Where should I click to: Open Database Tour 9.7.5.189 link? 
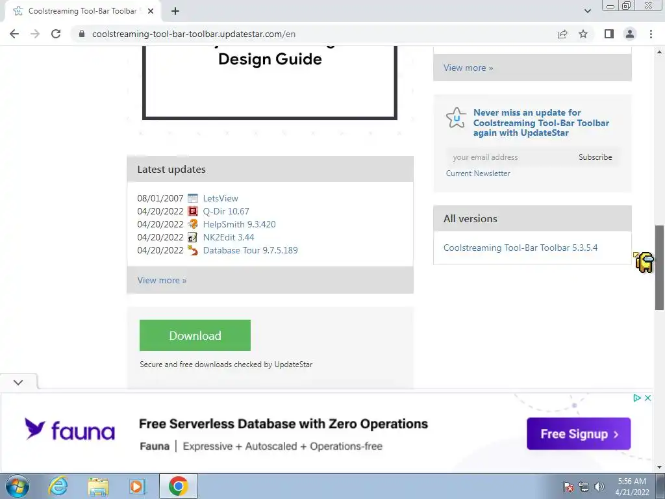pyautogui.click(x=250, y=250)
